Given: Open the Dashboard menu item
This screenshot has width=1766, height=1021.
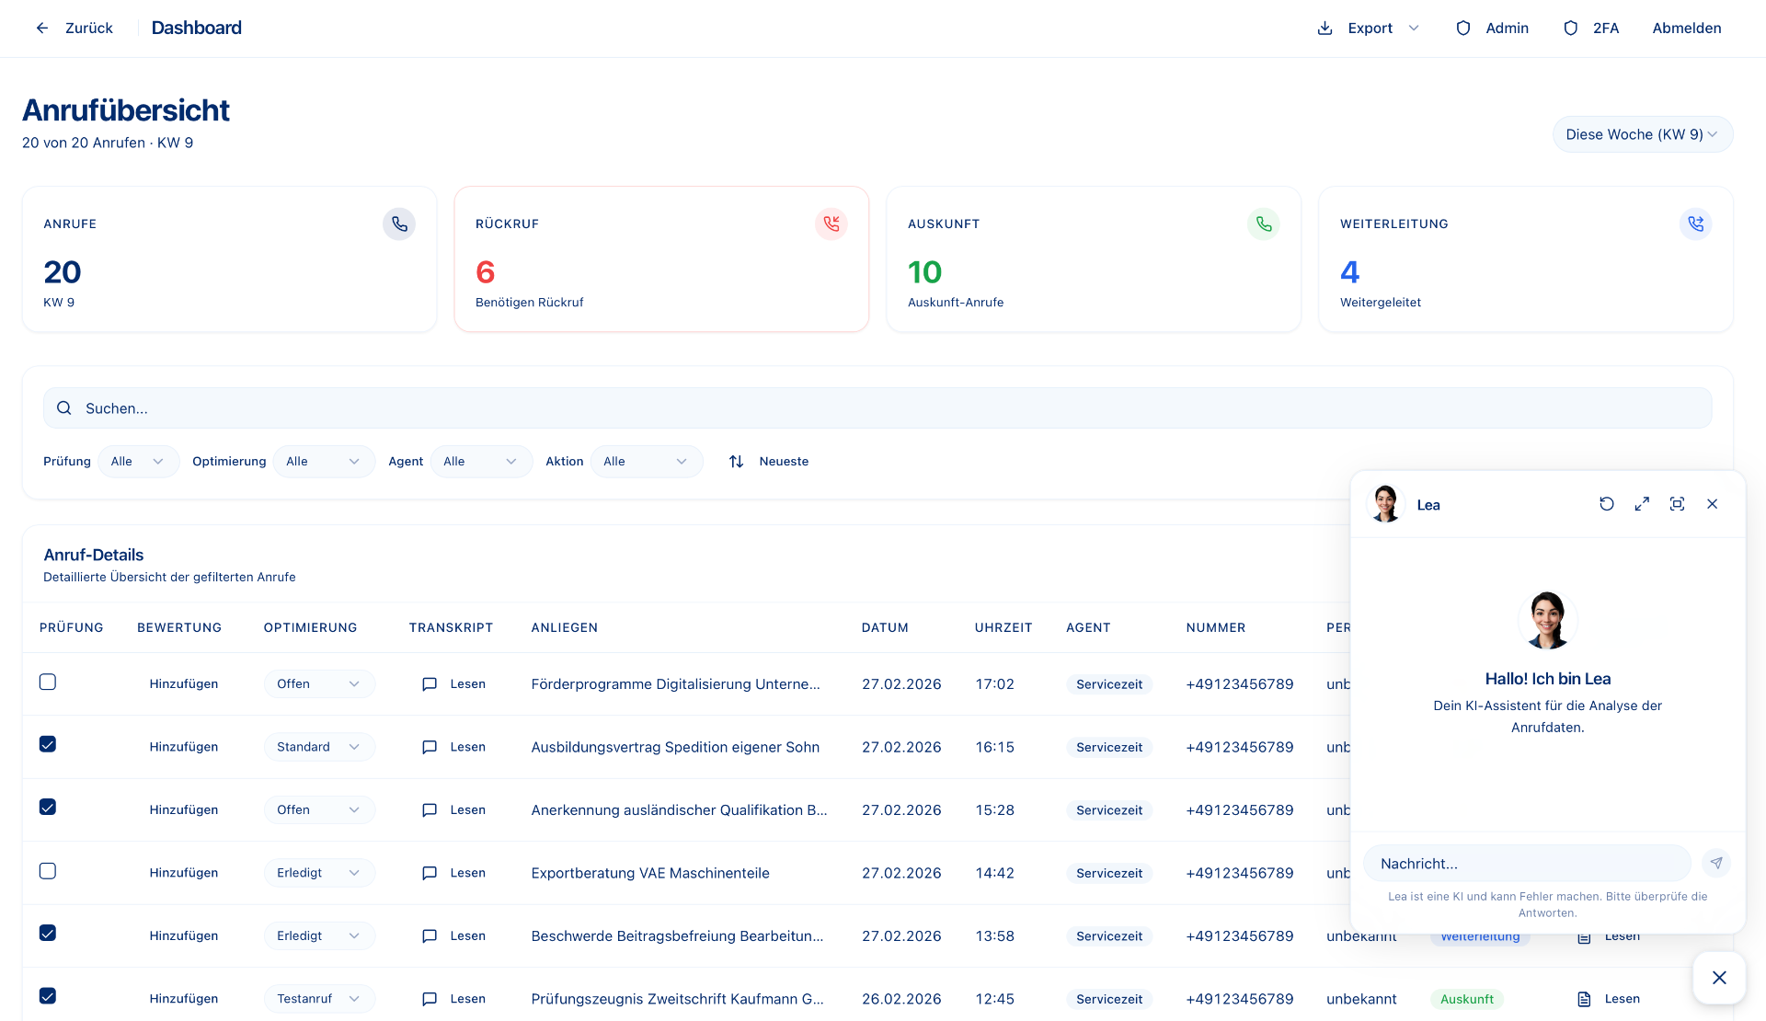Looking at the screenshot, I should [196, 28].
